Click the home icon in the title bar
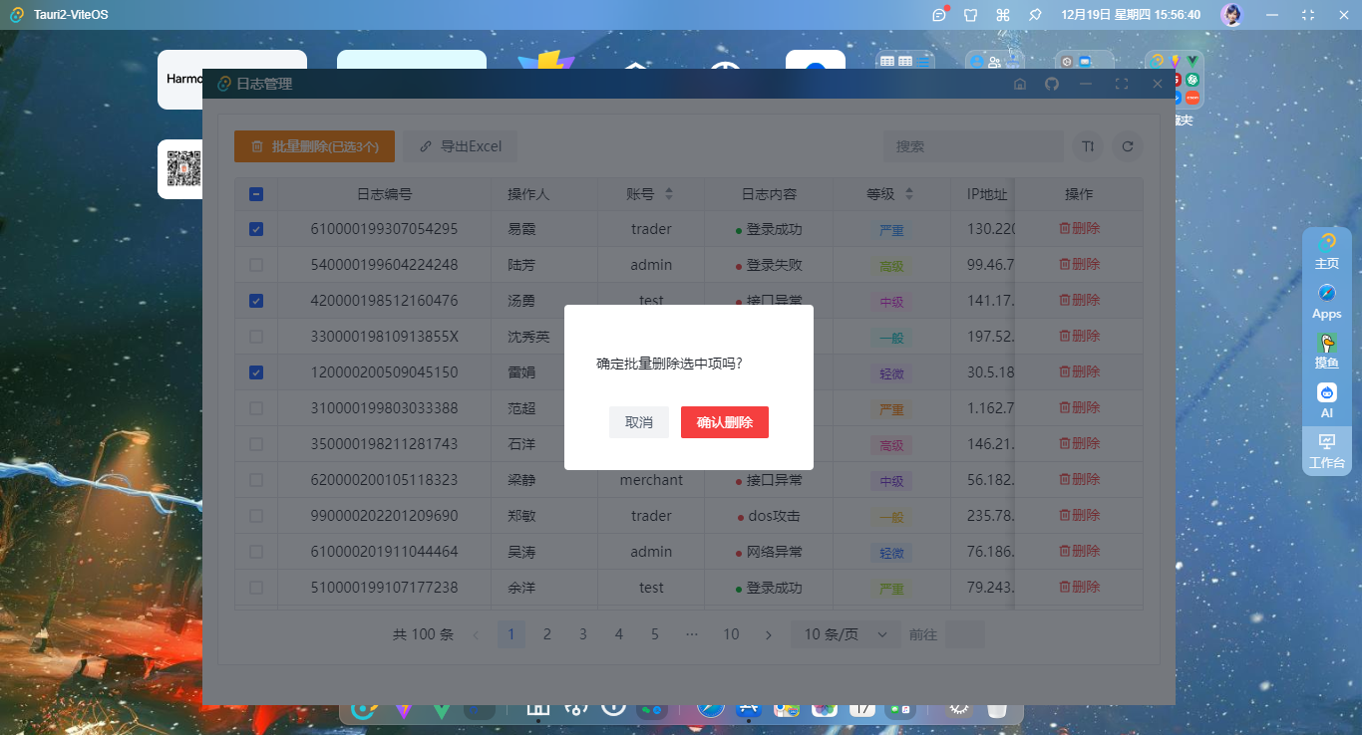Image resolution: width=1362 pixels, height=735 pixels. click(x=1020, y=84)
